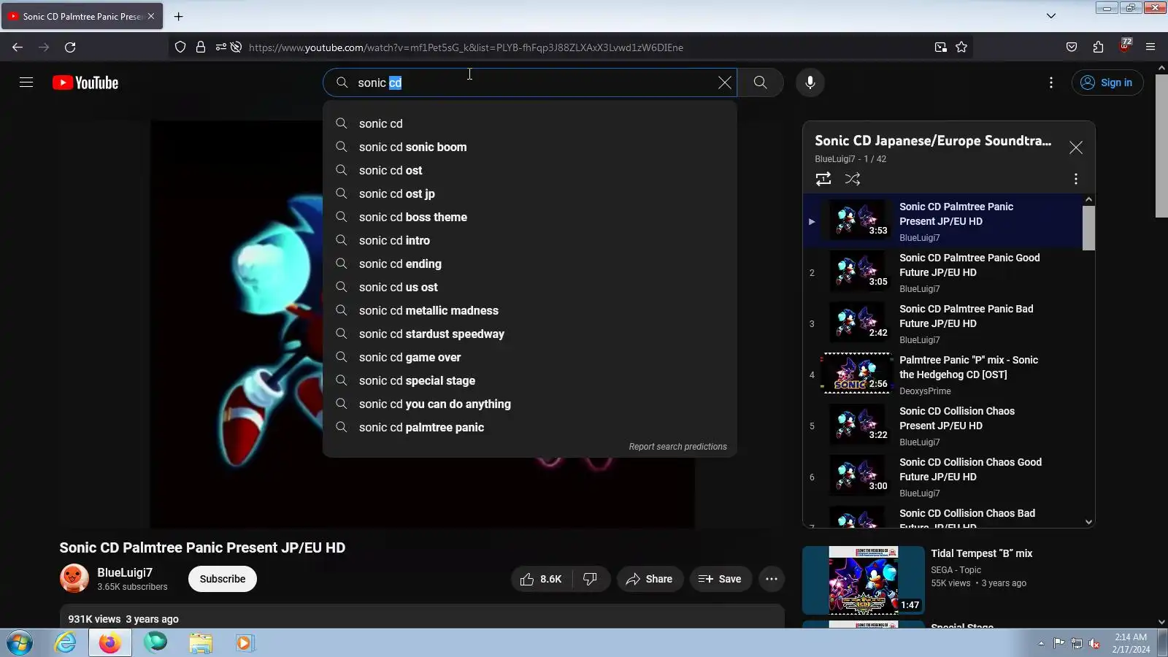Bookmark this page with the star
Image resolution: width=1168 pixels, height=657 pixels.
tap(961, 47)
